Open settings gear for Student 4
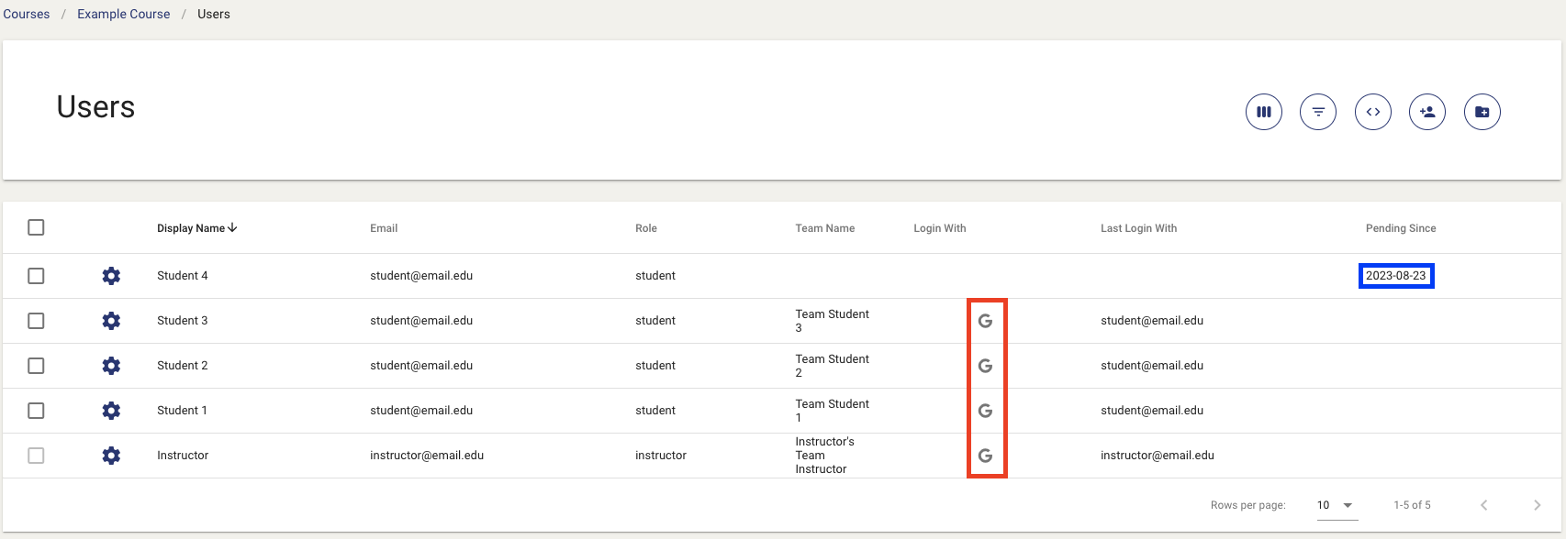The width and height of the screenshot is (1566, 539). coord(111,276)
